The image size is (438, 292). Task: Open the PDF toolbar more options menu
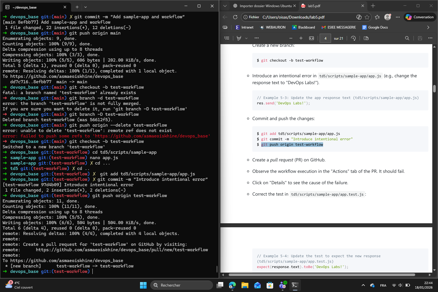(x=257, y=38)
